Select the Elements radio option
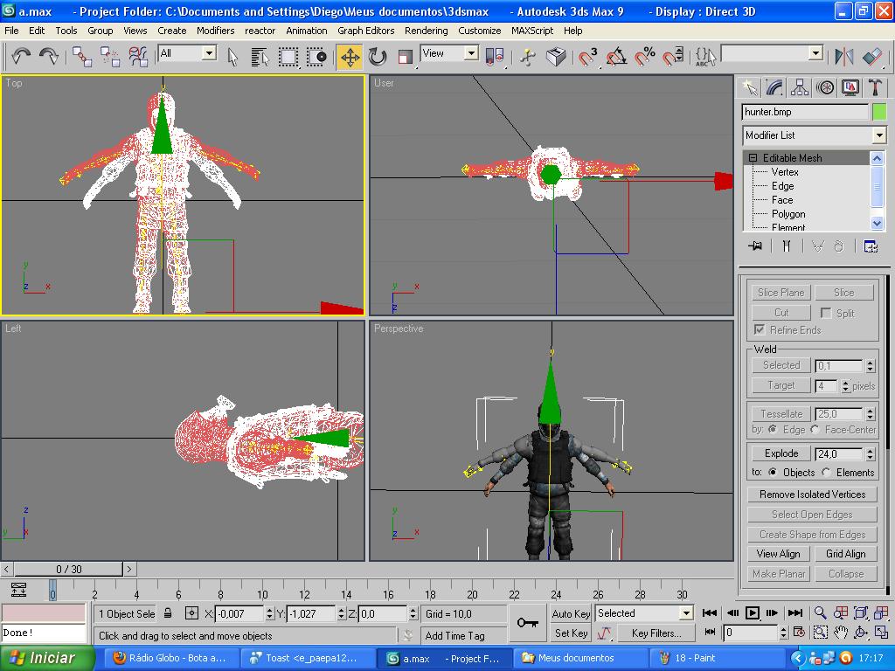Viewport: 895px width, 671px height. coord(827,473)
